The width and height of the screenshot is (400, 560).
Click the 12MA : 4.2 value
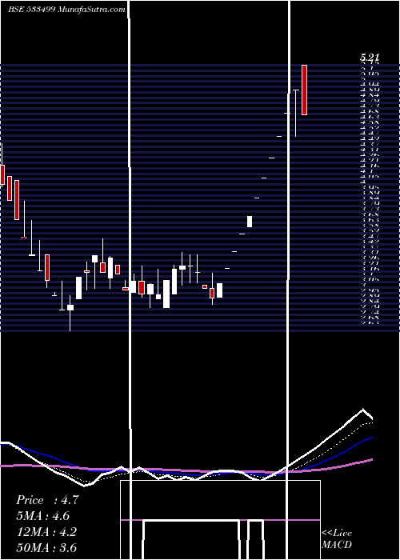46,532
